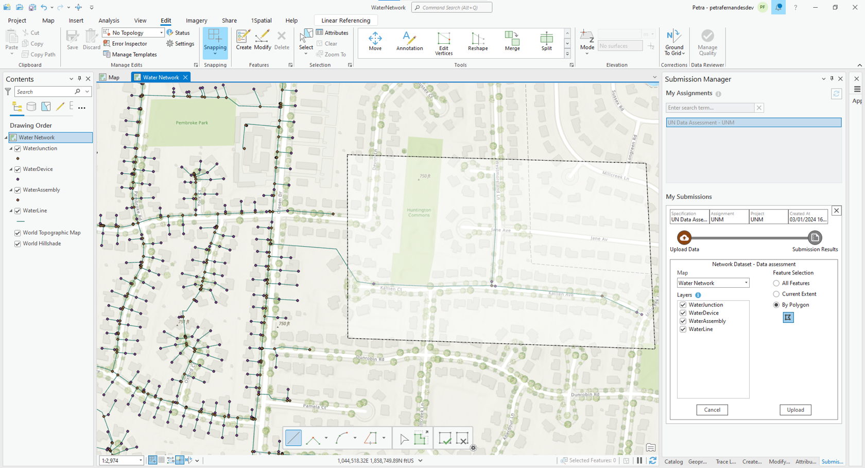Uncheck the WaterJunction layer in Contents
Image resolution: width=865 pixels, height=468 pixels.
click(x=18, y=149)
